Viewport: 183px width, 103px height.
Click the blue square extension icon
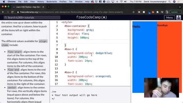tap(149, 13)
